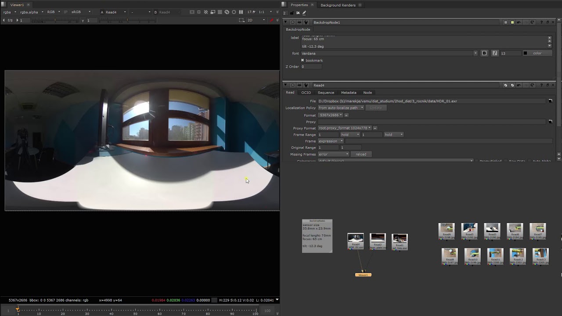
Task: Toggle viewer overlay stripes icon
Action: (206, 12)
